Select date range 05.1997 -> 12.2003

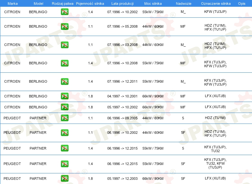[x=122, y=179]
